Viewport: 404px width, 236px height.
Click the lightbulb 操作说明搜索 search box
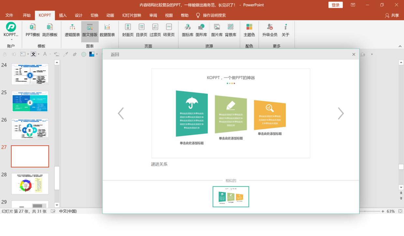pos(211,15)
